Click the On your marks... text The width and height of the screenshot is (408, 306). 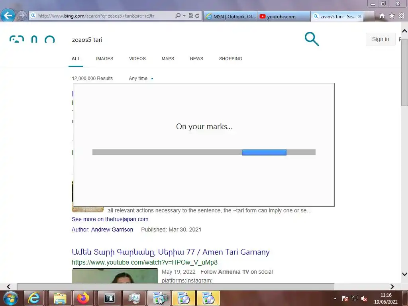click(204, 126)
